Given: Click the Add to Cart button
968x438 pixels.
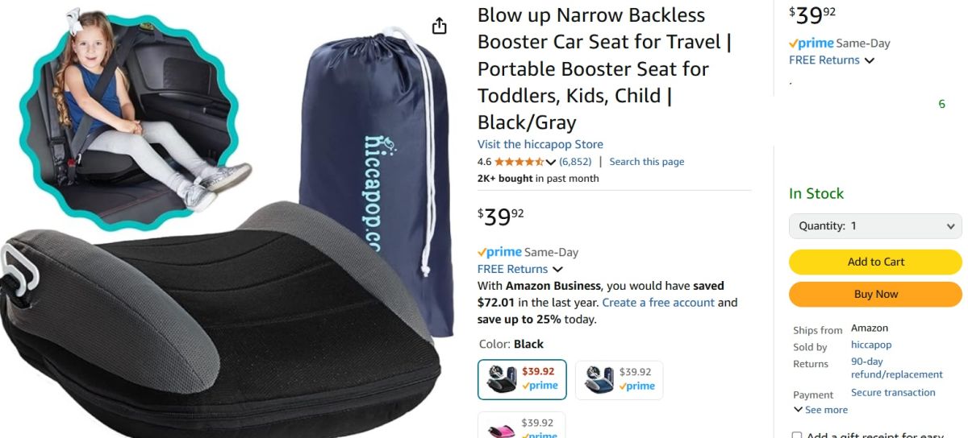Looking at the screenshot, I should click(875, 262).
